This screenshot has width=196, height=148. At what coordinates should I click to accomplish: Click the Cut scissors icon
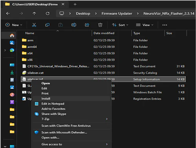pyautogui.click(x=34, y=25)
